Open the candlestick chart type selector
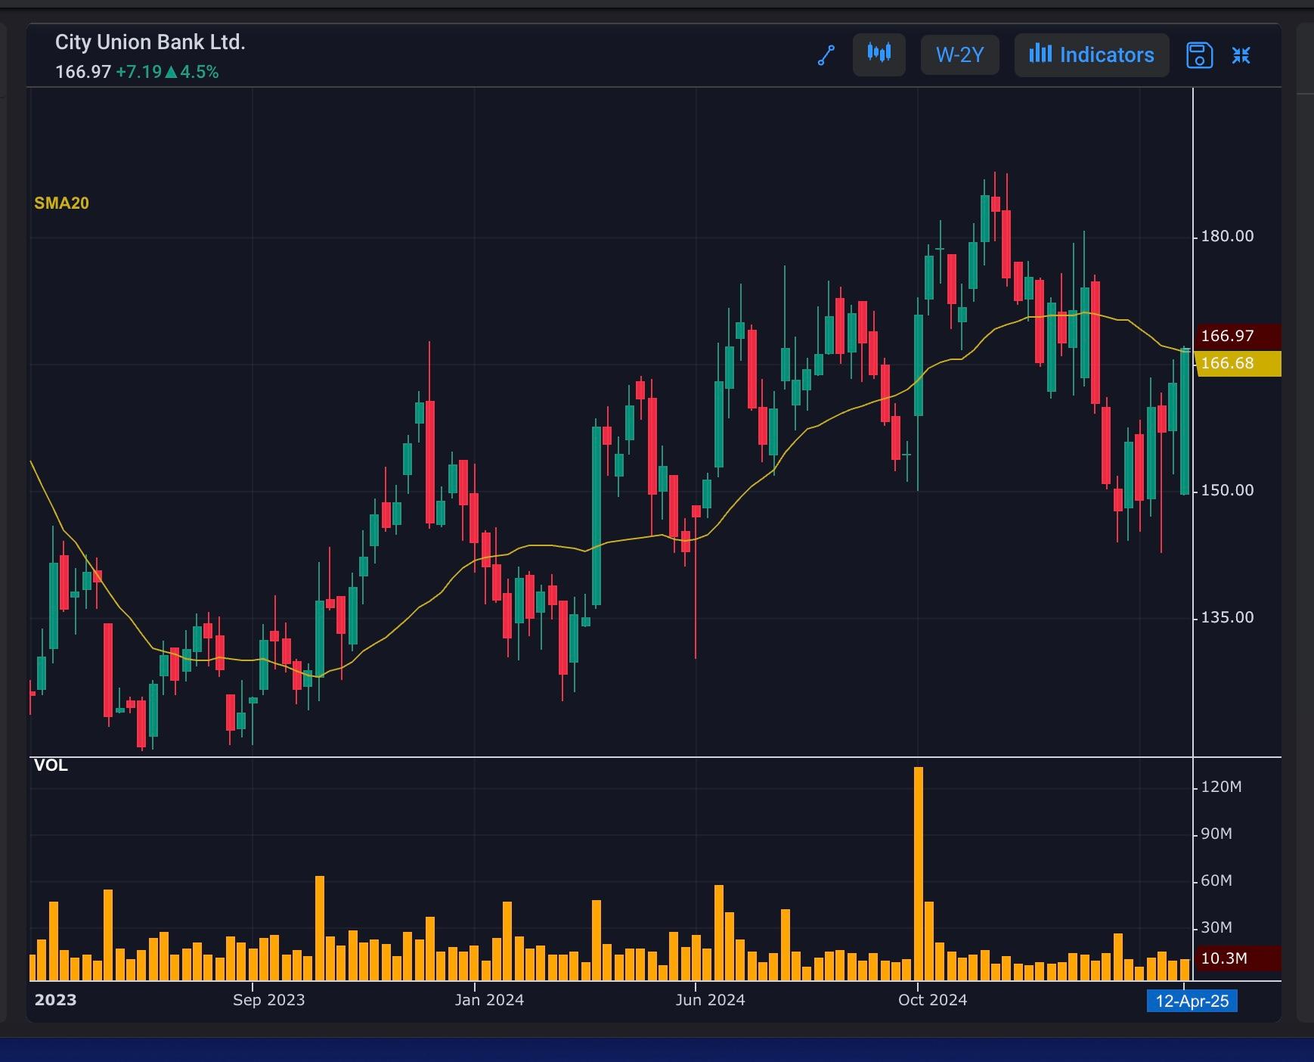Screen dimensions: 1314x1062 point(879,54)
